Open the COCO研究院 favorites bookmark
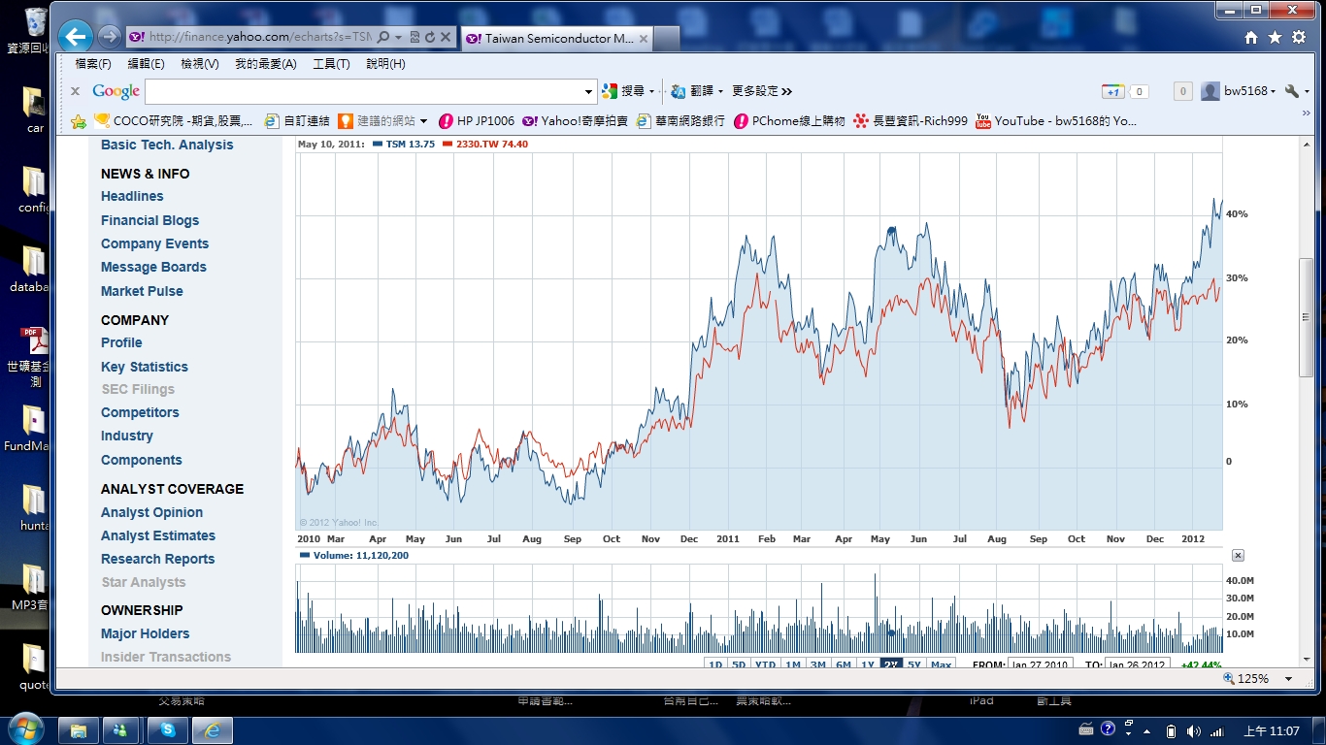This screenshot has height=745, width=1326. click(174, 121)
